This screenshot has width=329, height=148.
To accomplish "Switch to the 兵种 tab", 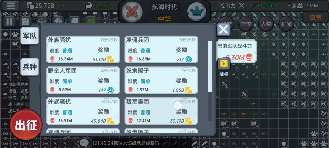I will 30,67.
